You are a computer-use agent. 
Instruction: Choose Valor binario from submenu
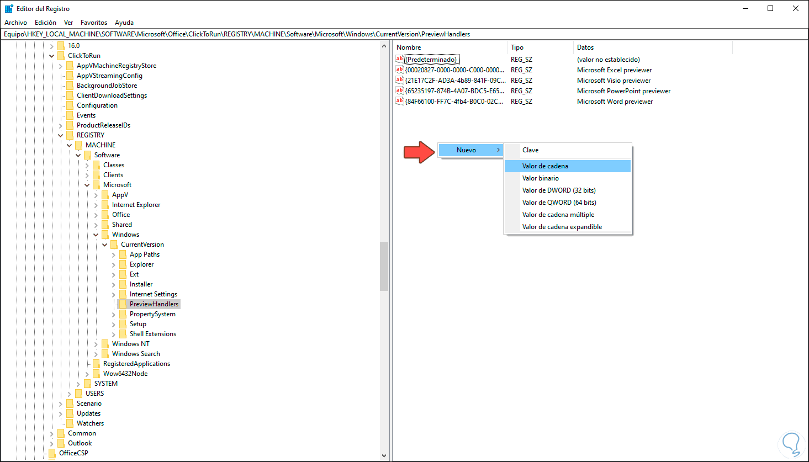[x=568, y=178]
